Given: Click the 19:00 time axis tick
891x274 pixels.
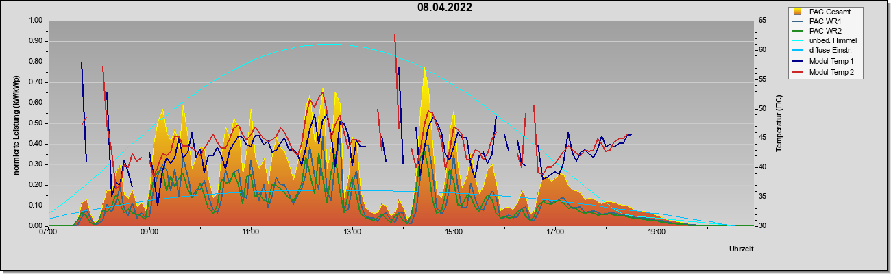Looking at the screenshot, I should point(657,232).
